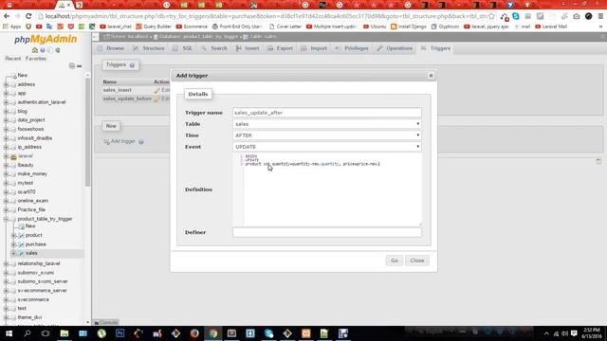Select the relationship_laravel database
The image size is (607, 341).
coord(39,263)
